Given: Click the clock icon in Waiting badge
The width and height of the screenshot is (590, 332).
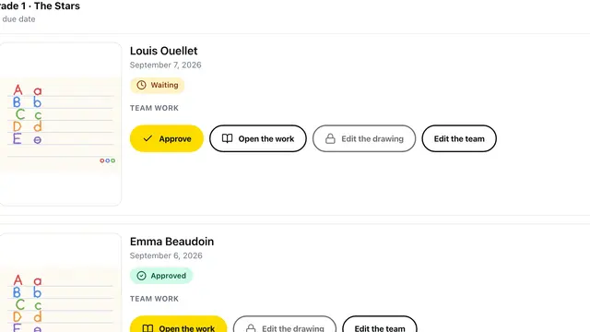Looking at the screenshot, I should pos(141,85).
